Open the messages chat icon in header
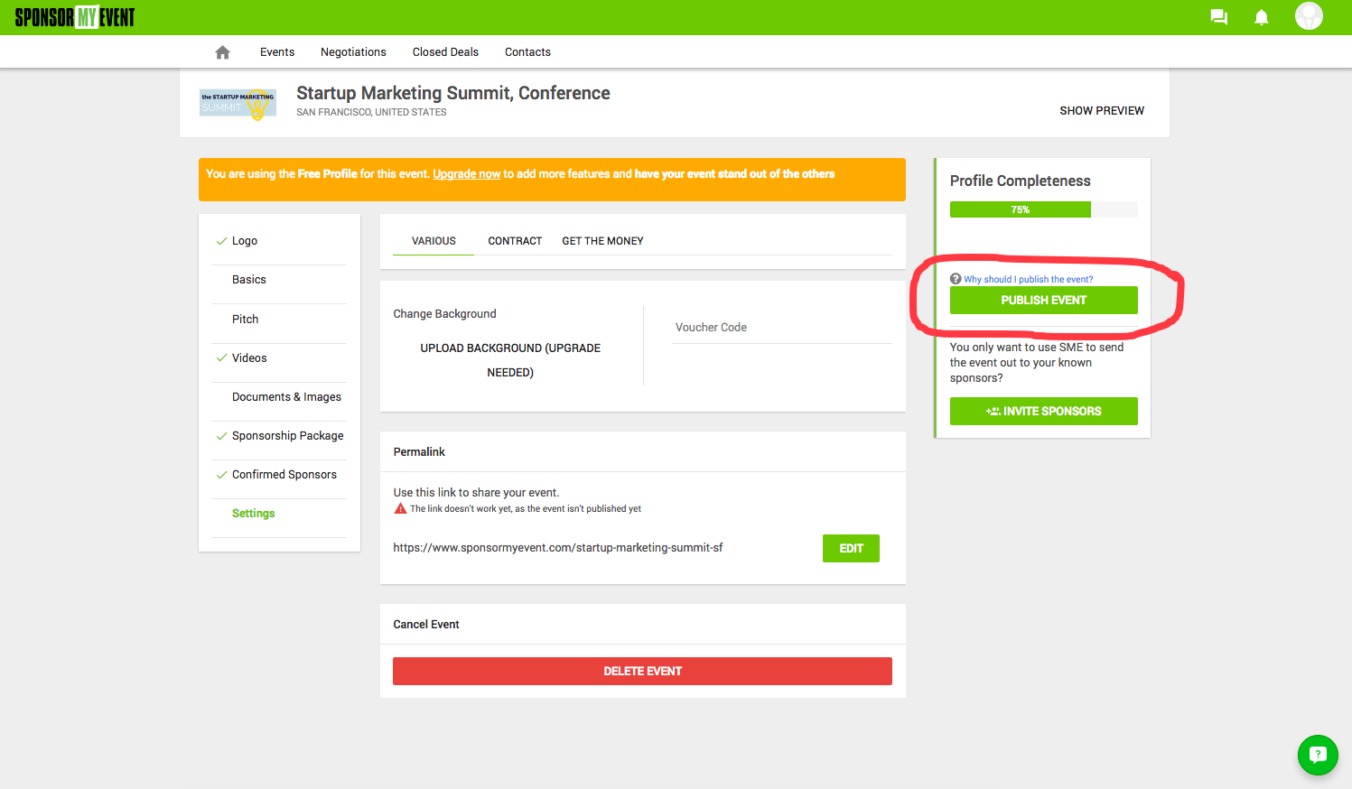This screenshot has height=789, width=1352. 1219,17
